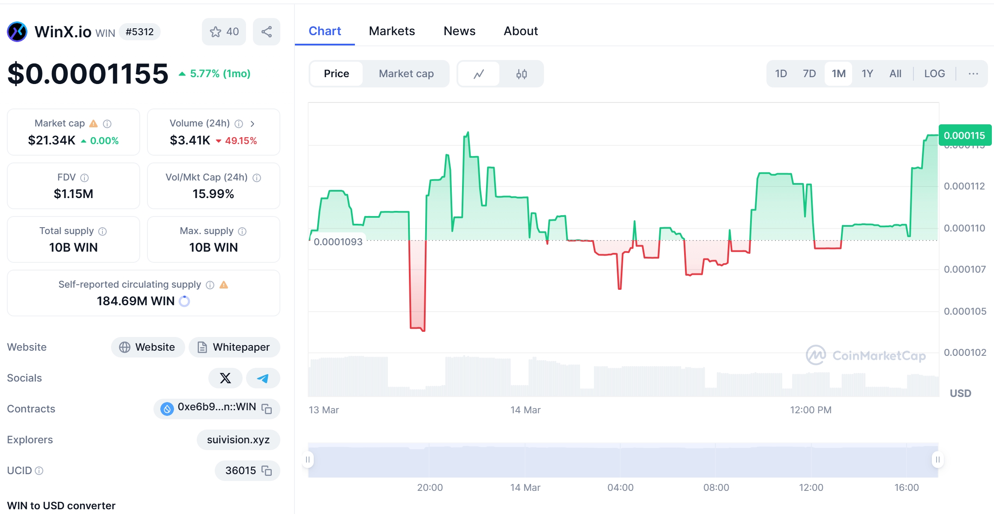Click the USD axis currency label
Viewport: 994px width, 514px height.
961,393
